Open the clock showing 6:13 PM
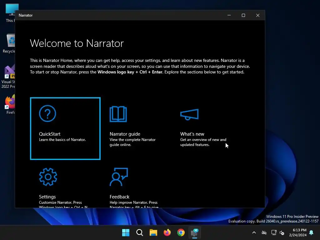 (x=298, y=232)
